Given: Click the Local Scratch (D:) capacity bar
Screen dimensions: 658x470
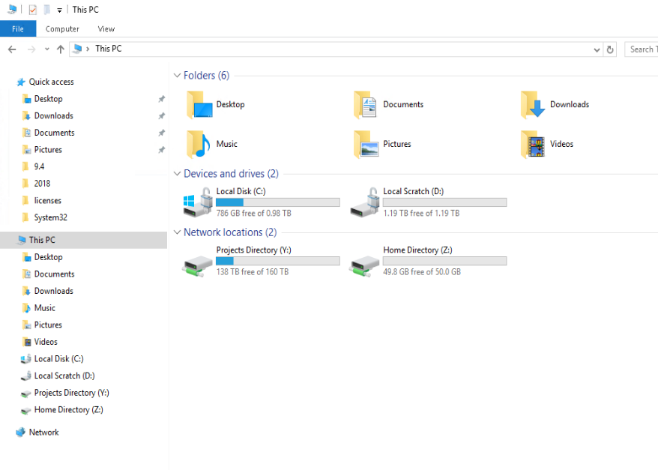Looking at the screenshot, I should point(444,202).
